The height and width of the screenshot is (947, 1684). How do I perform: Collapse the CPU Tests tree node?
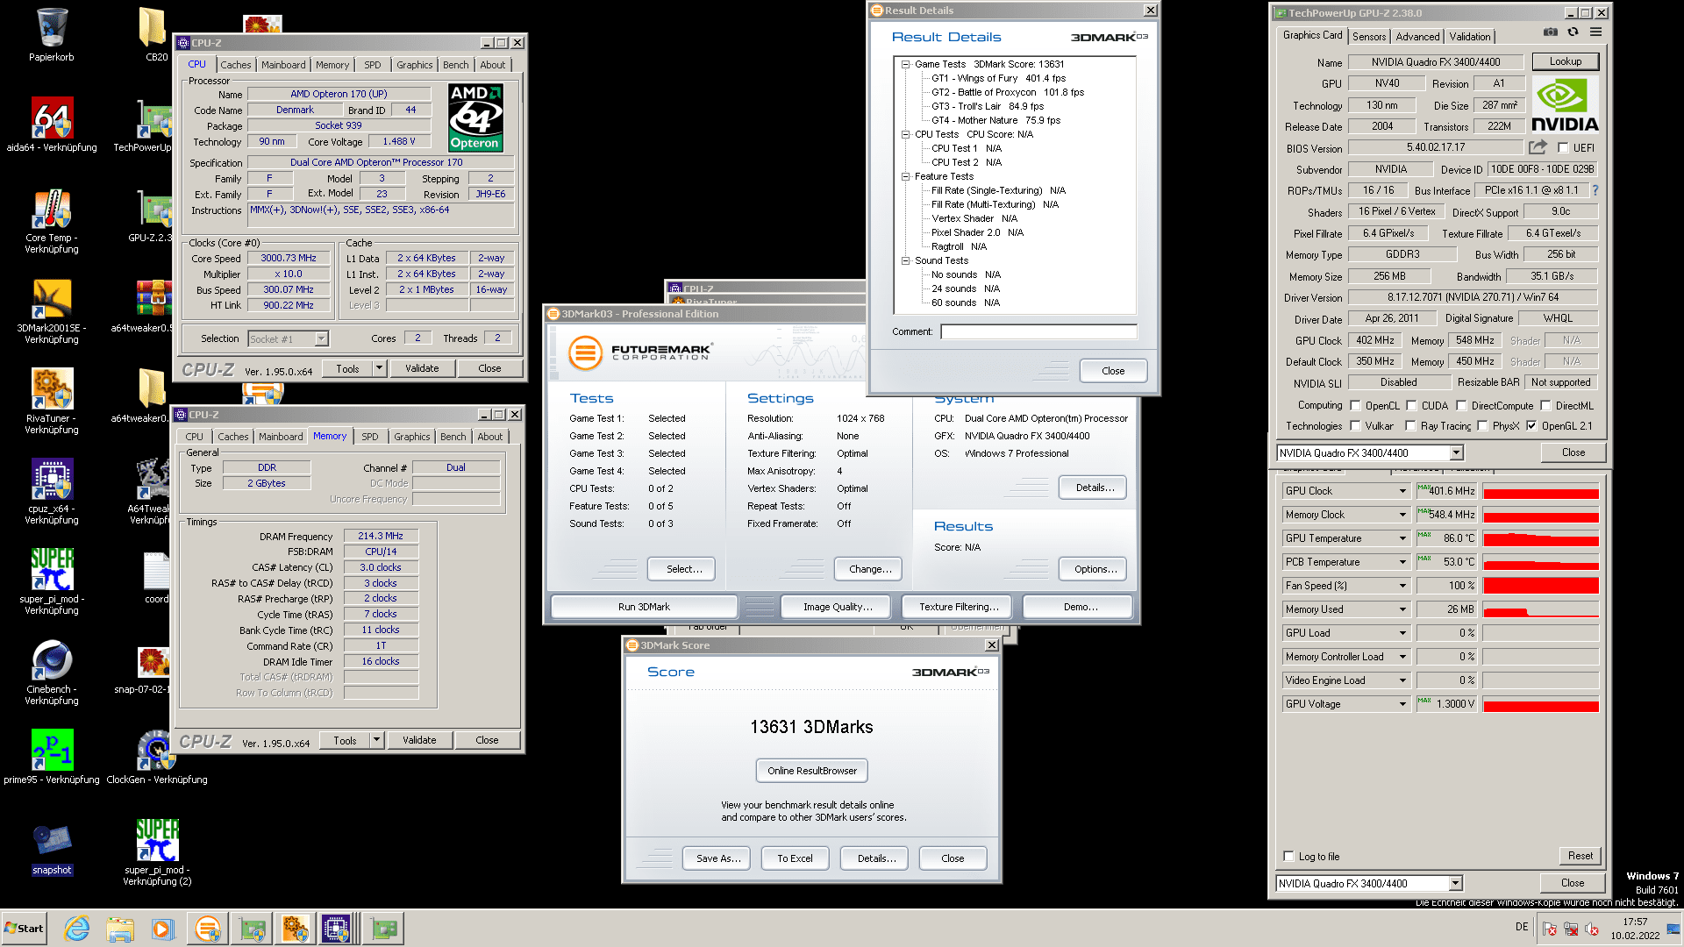pyautogui.click(x=905, y=134)
